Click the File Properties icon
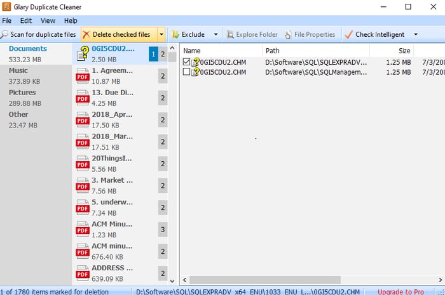This screenshot has height=295, width=445. 290,34
